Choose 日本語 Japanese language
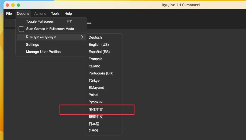This screenshot has width=246, height=140. (104, 124)
